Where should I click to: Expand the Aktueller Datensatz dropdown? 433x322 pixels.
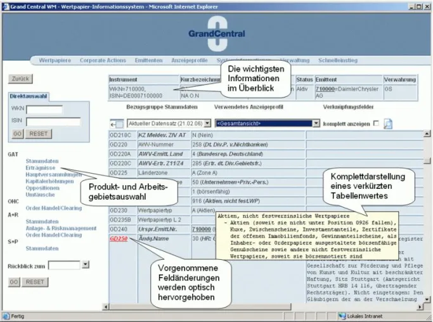(208, 124)
